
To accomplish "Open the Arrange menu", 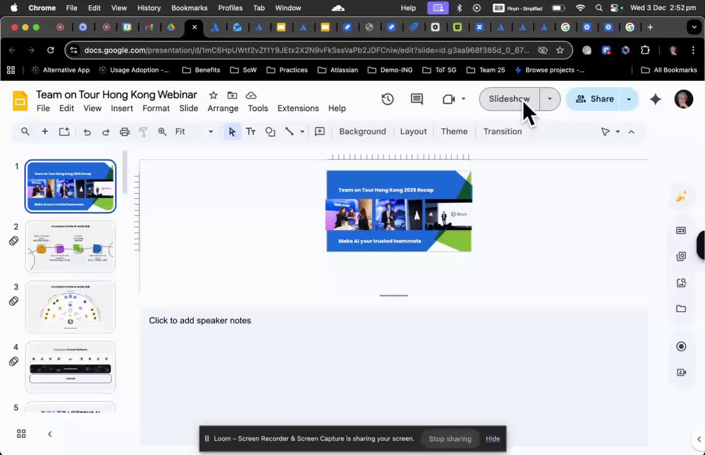I will pyautogui.click(x=223, y=108).
